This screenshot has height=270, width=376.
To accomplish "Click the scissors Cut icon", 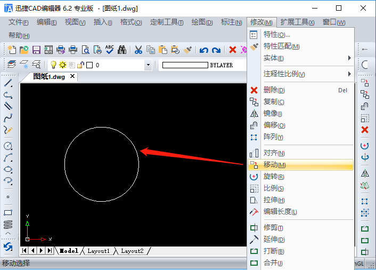I will pyautogui.click(x=138, y=50).
